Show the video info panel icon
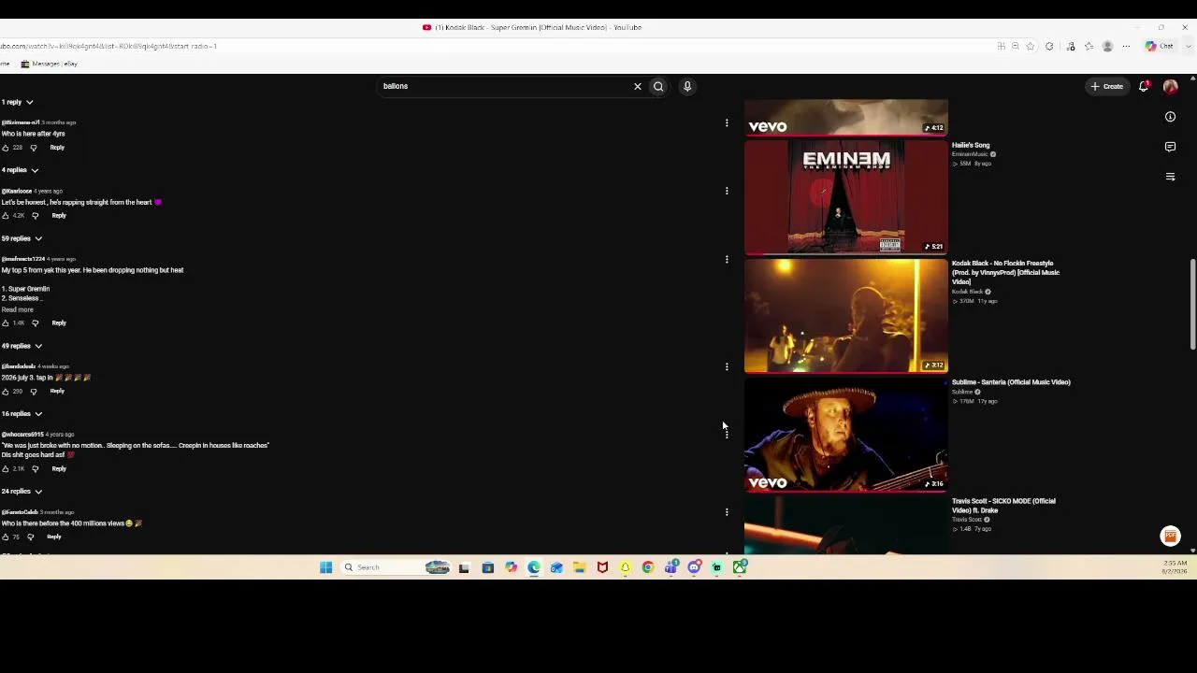Screen dimensions: 1197x673 [1170, 117]
